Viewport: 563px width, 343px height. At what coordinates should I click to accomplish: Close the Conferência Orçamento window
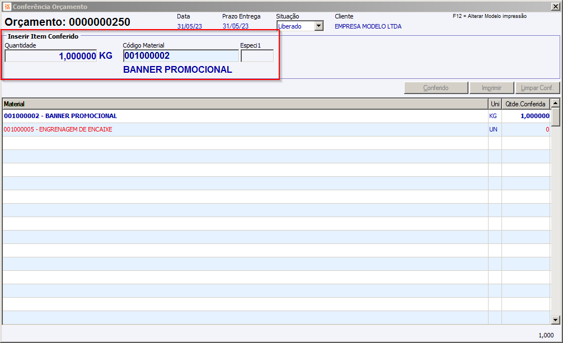pyautogui.click(x=555, y=7)
